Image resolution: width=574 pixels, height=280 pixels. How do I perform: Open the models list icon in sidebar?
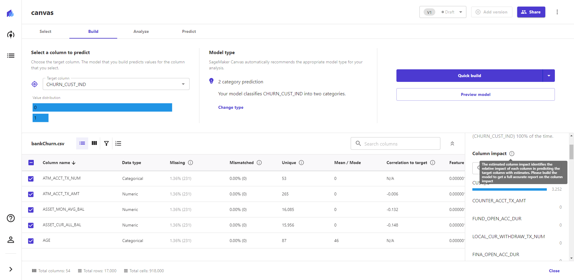click(11, 56)
